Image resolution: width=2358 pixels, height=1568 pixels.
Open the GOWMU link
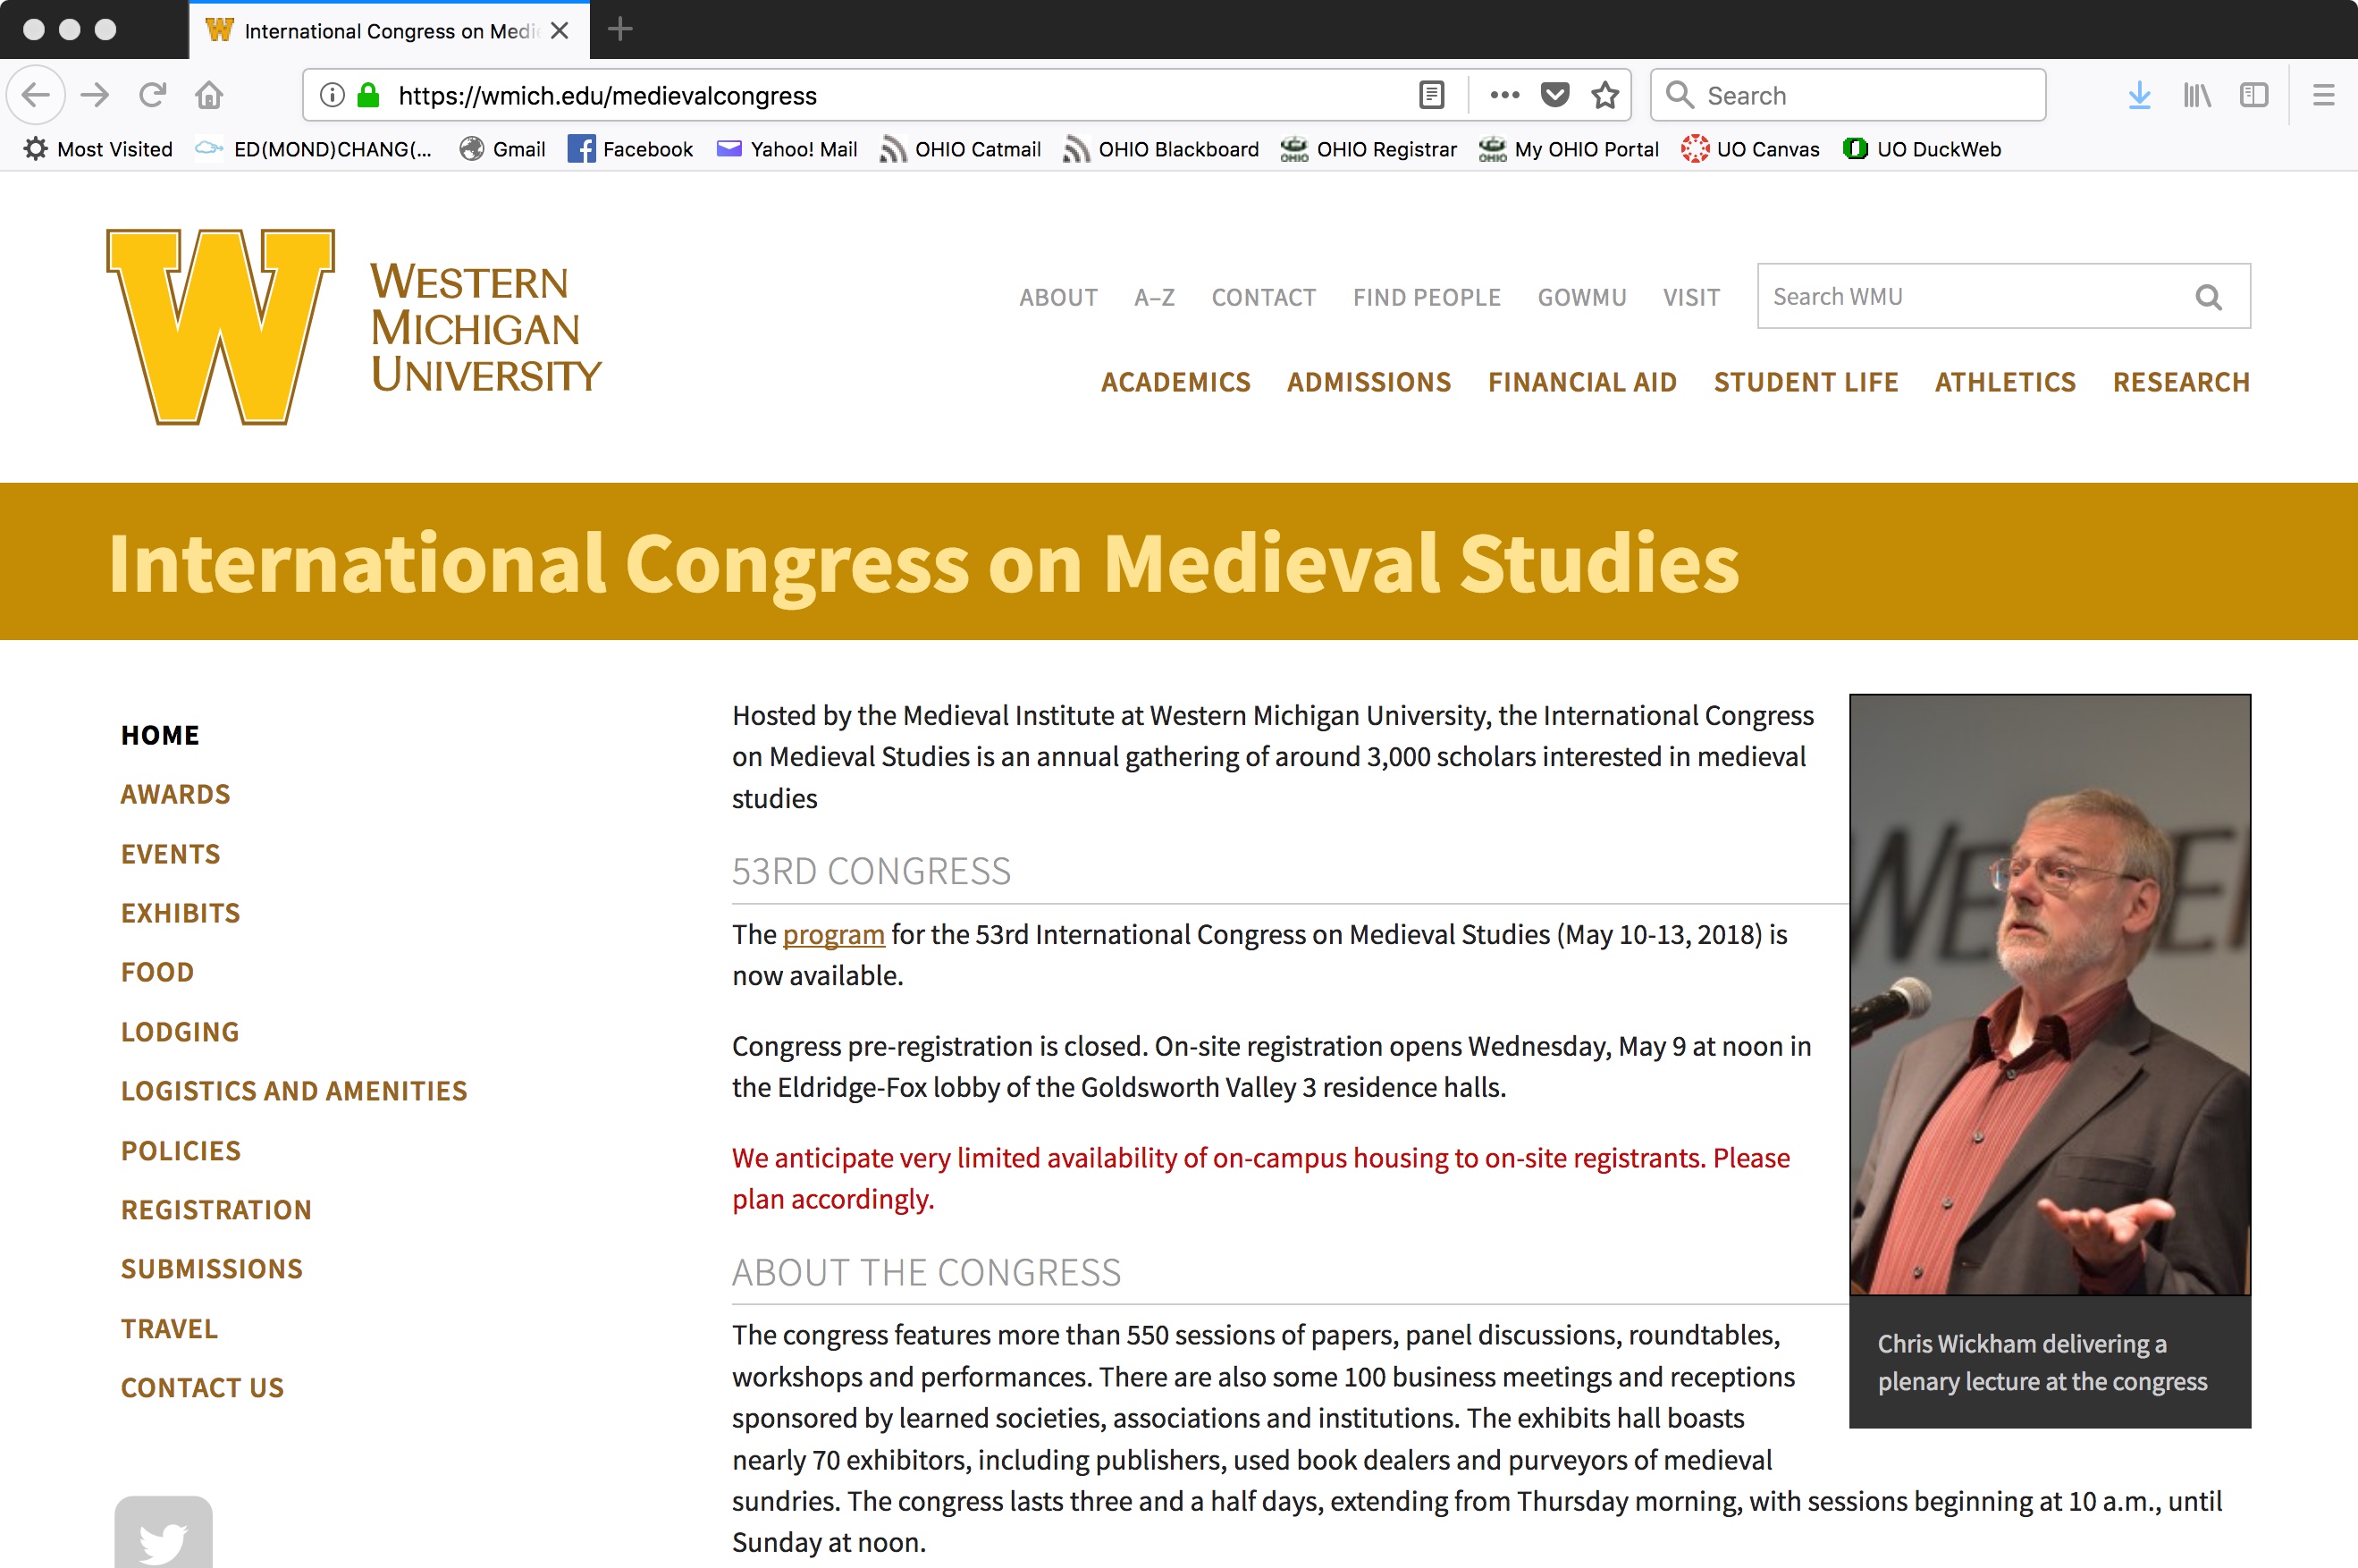click(x=1582, y=297)
